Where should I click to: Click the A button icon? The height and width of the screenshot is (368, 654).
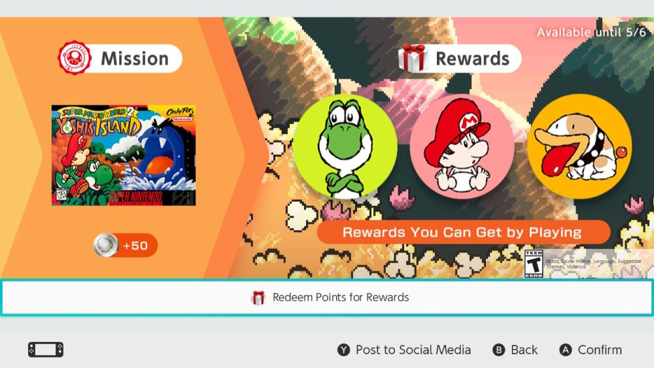[566, 350]
